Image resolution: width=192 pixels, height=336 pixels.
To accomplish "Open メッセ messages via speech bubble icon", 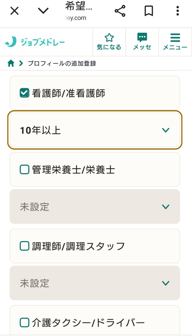I will (142, 37).
